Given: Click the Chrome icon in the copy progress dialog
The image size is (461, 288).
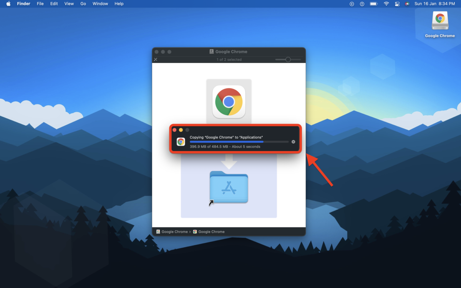Looking at the screenshot, I should pos(181,142).
